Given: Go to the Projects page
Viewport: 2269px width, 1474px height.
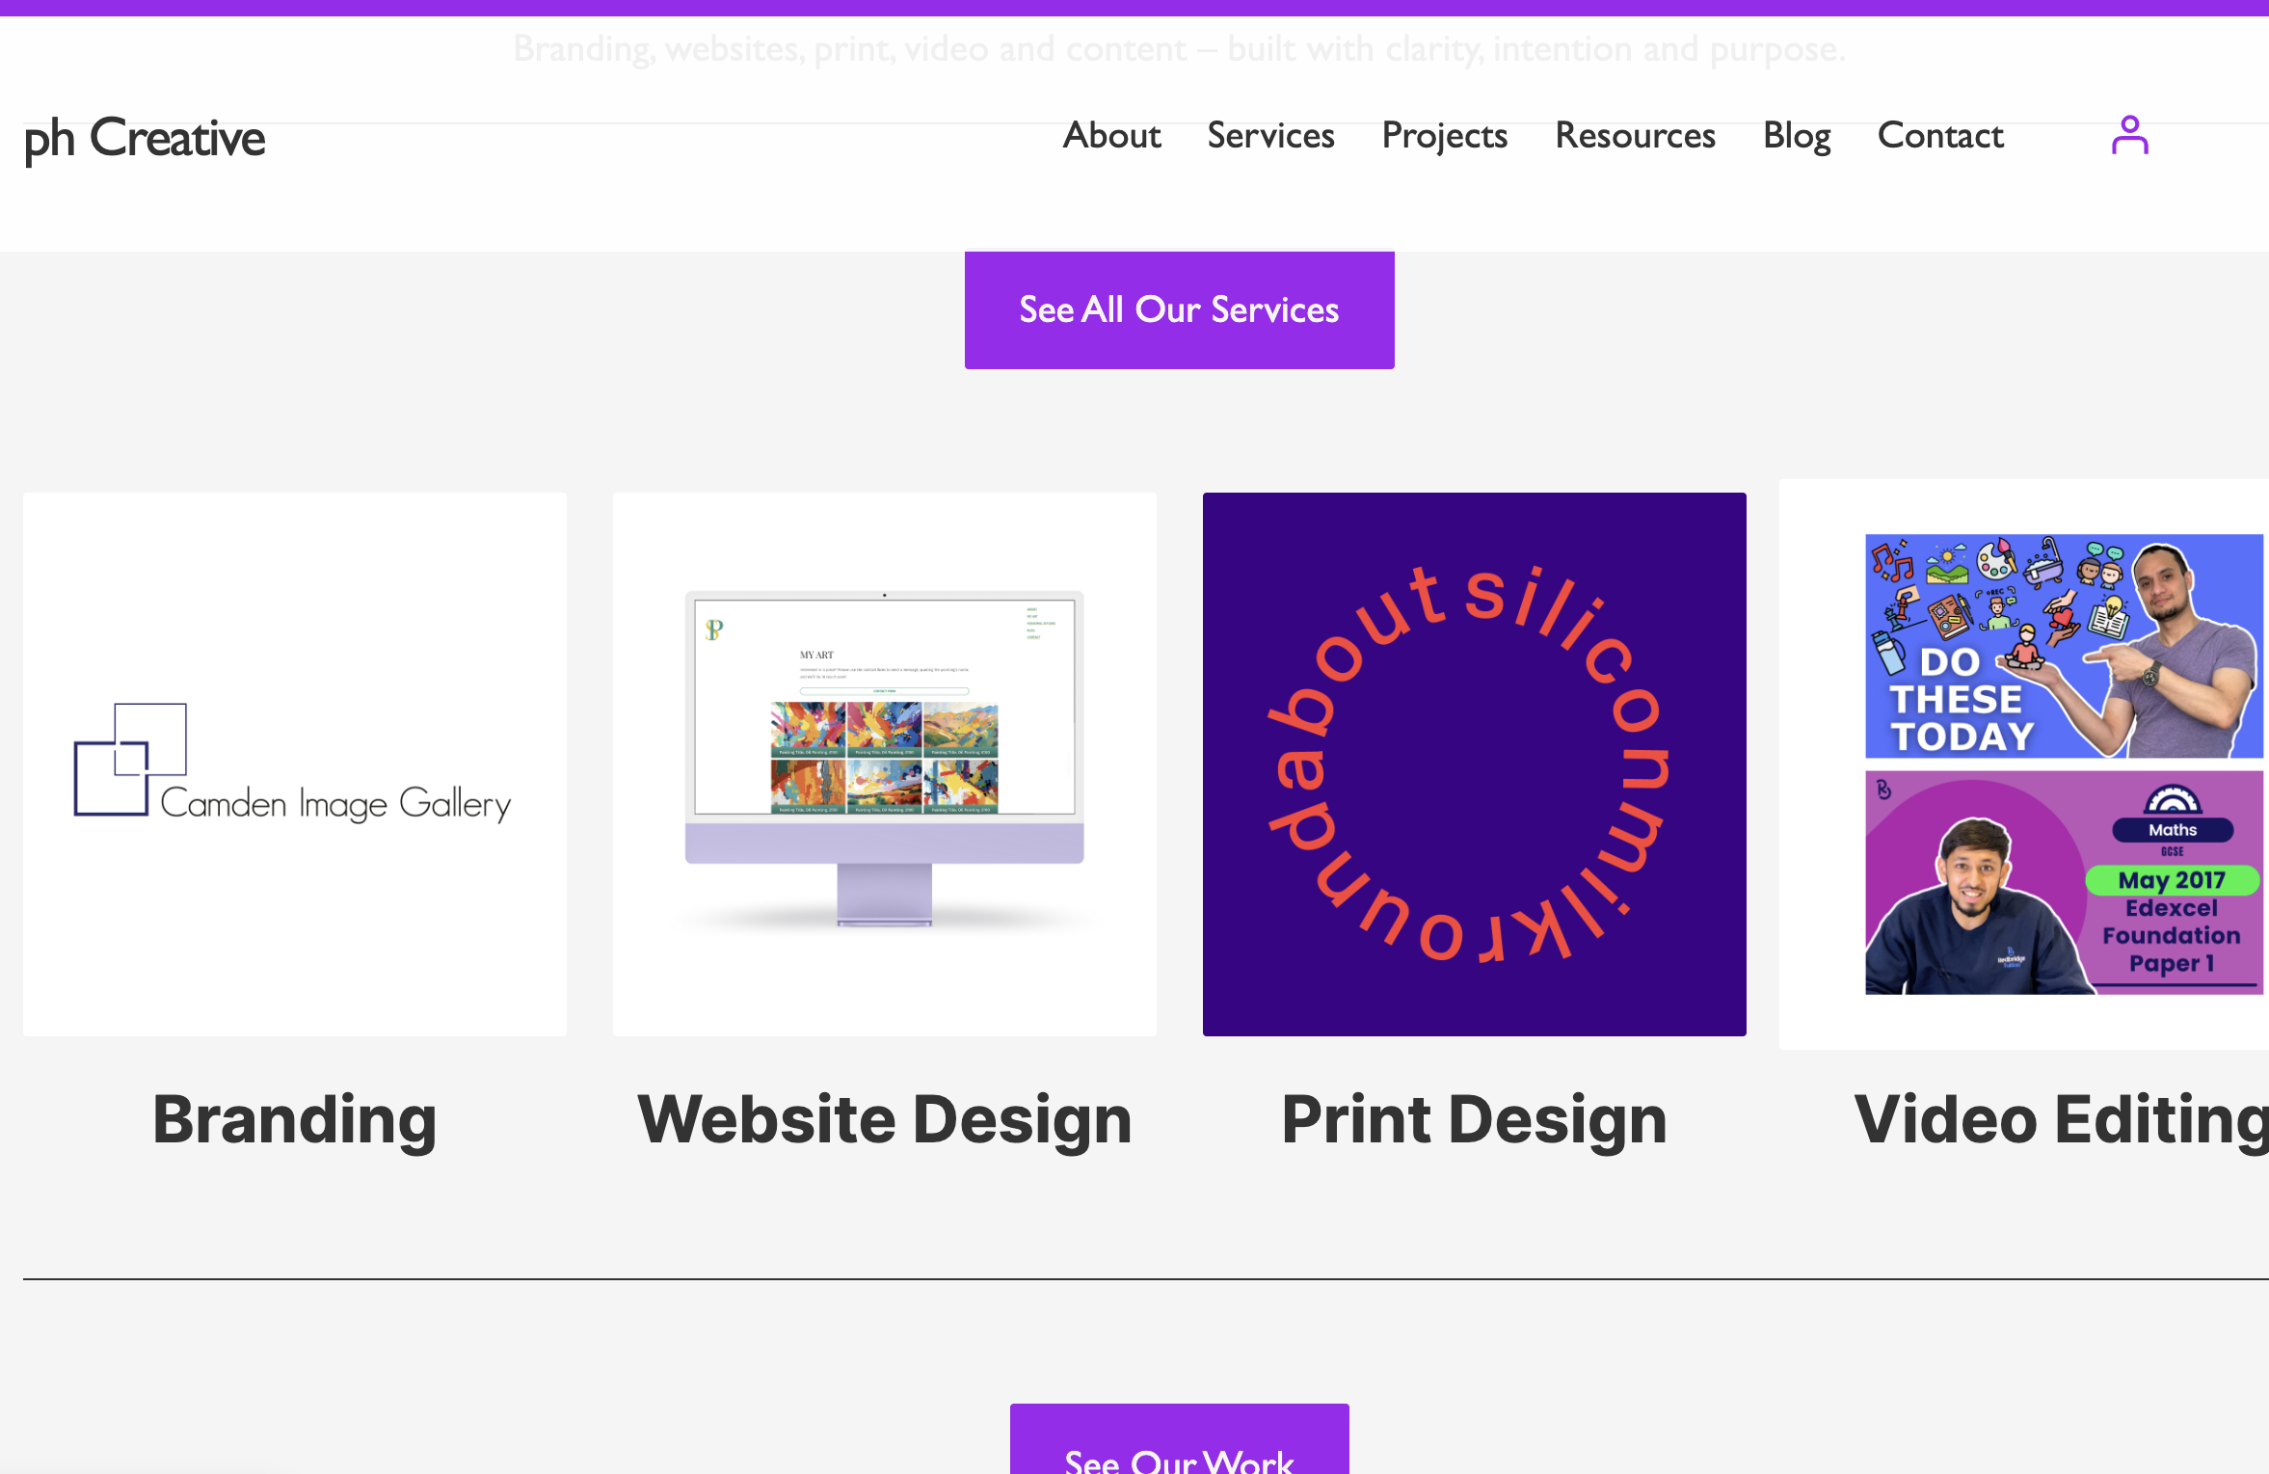Looking at the screenshot, I should [1444, 136].
